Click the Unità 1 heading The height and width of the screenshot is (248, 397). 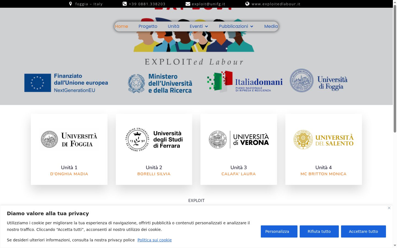(x=69, y=168)
